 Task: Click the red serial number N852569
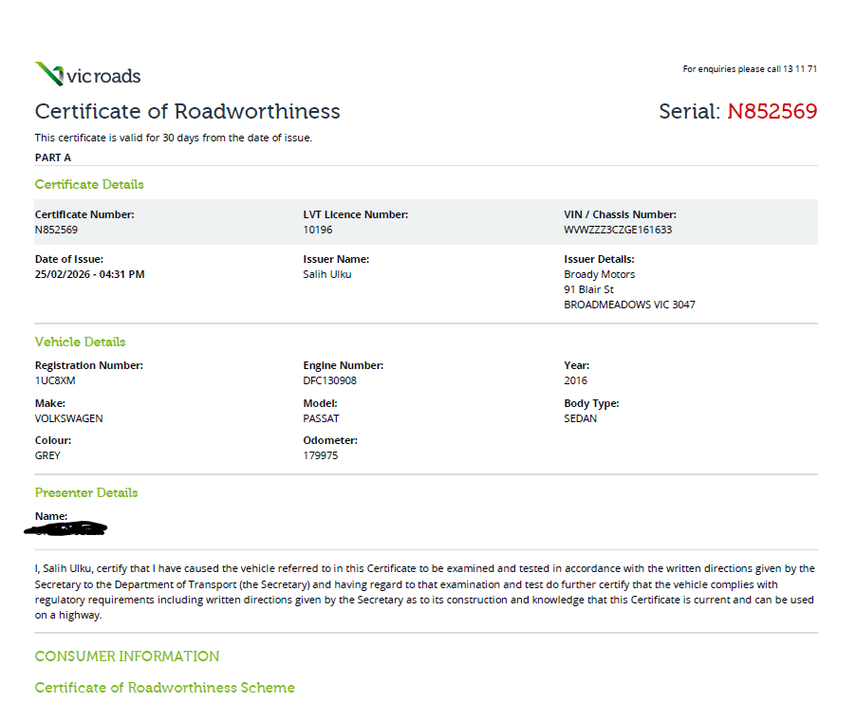772,111
